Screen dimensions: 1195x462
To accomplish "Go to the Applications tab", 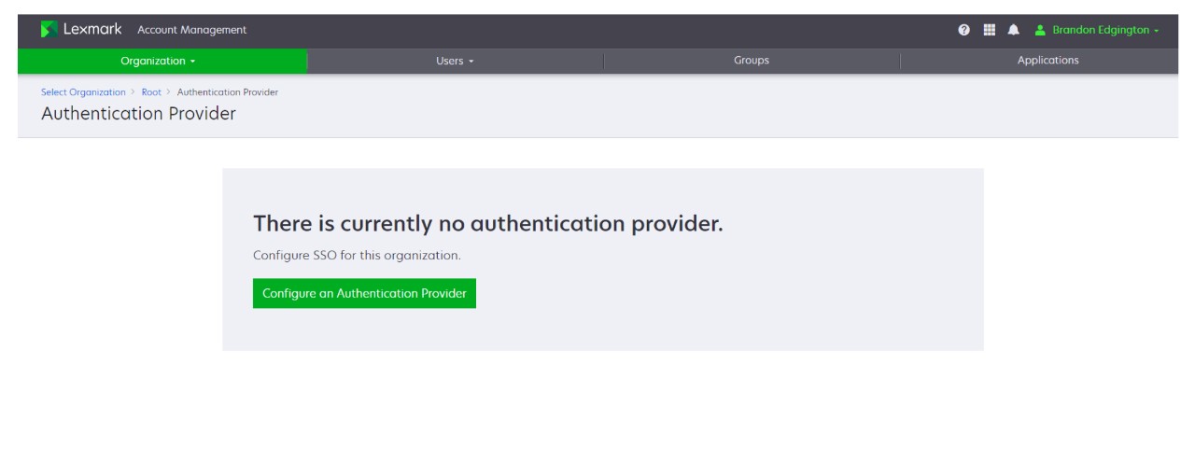I will point(1047,61).
